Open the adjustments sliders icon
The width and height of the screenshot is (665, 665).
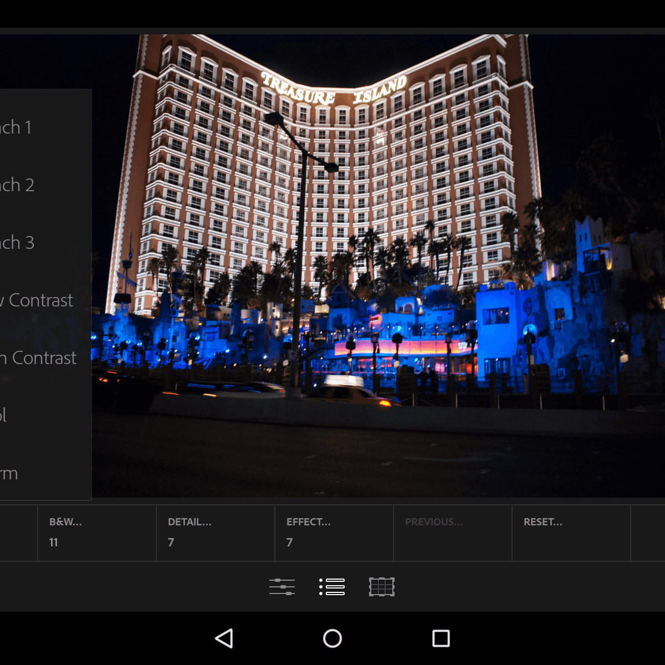point(282,586)
